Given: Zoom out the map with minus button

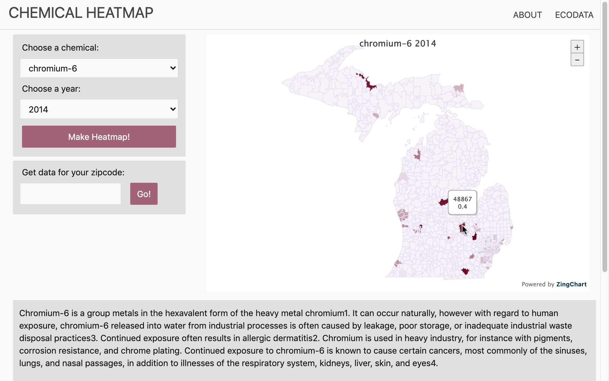Looking at the screenshot, I should coord(577,60).
